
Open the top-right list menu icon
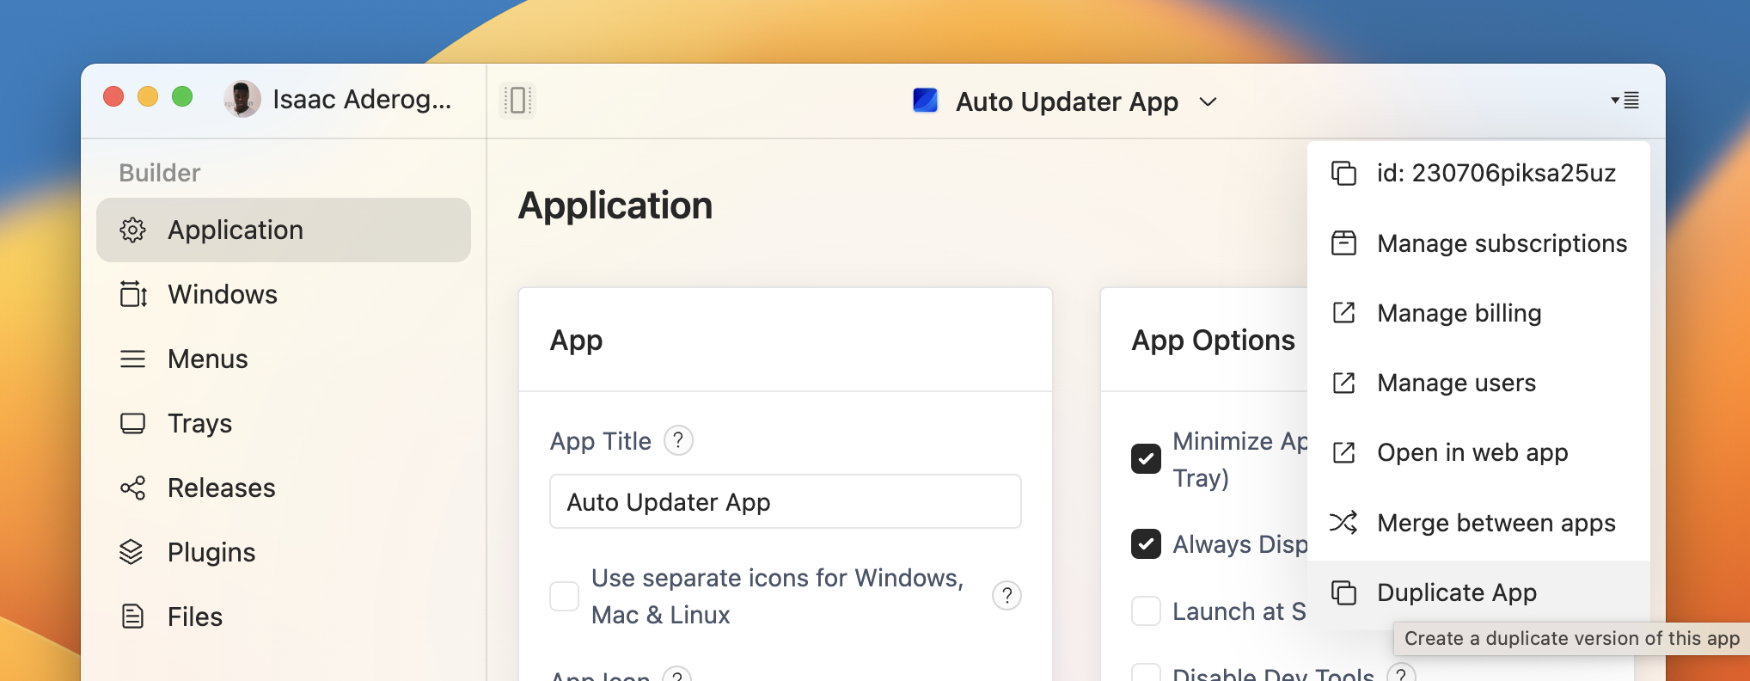1625,101
